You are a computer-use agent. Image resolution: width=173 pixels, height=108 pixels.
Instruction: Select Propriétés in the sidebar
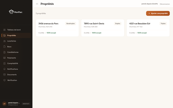point(11,36)
